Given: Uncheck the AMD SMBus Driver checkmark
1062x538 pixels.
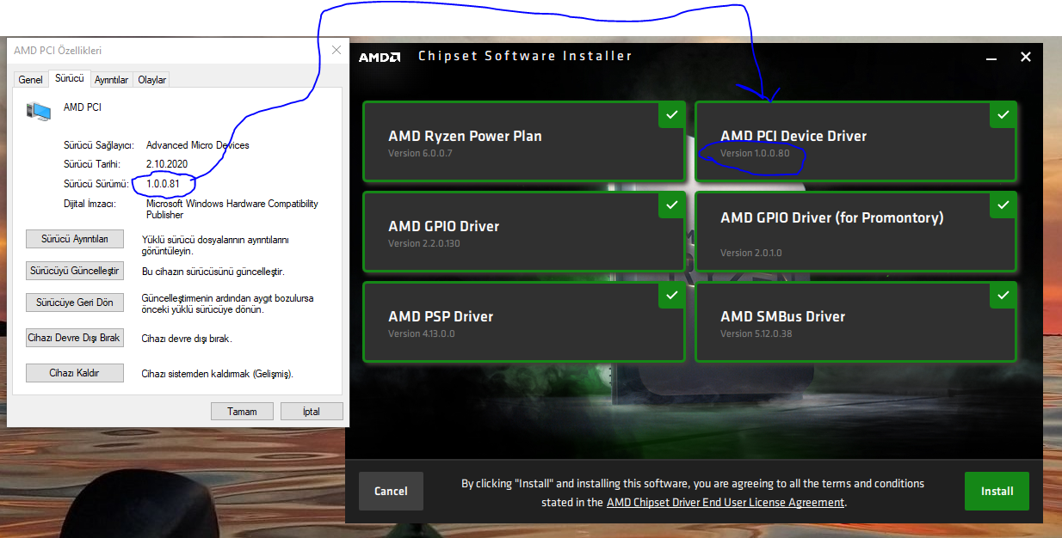Looking at the screenshot, I should pyautogui.click(x=1003, y=296).
